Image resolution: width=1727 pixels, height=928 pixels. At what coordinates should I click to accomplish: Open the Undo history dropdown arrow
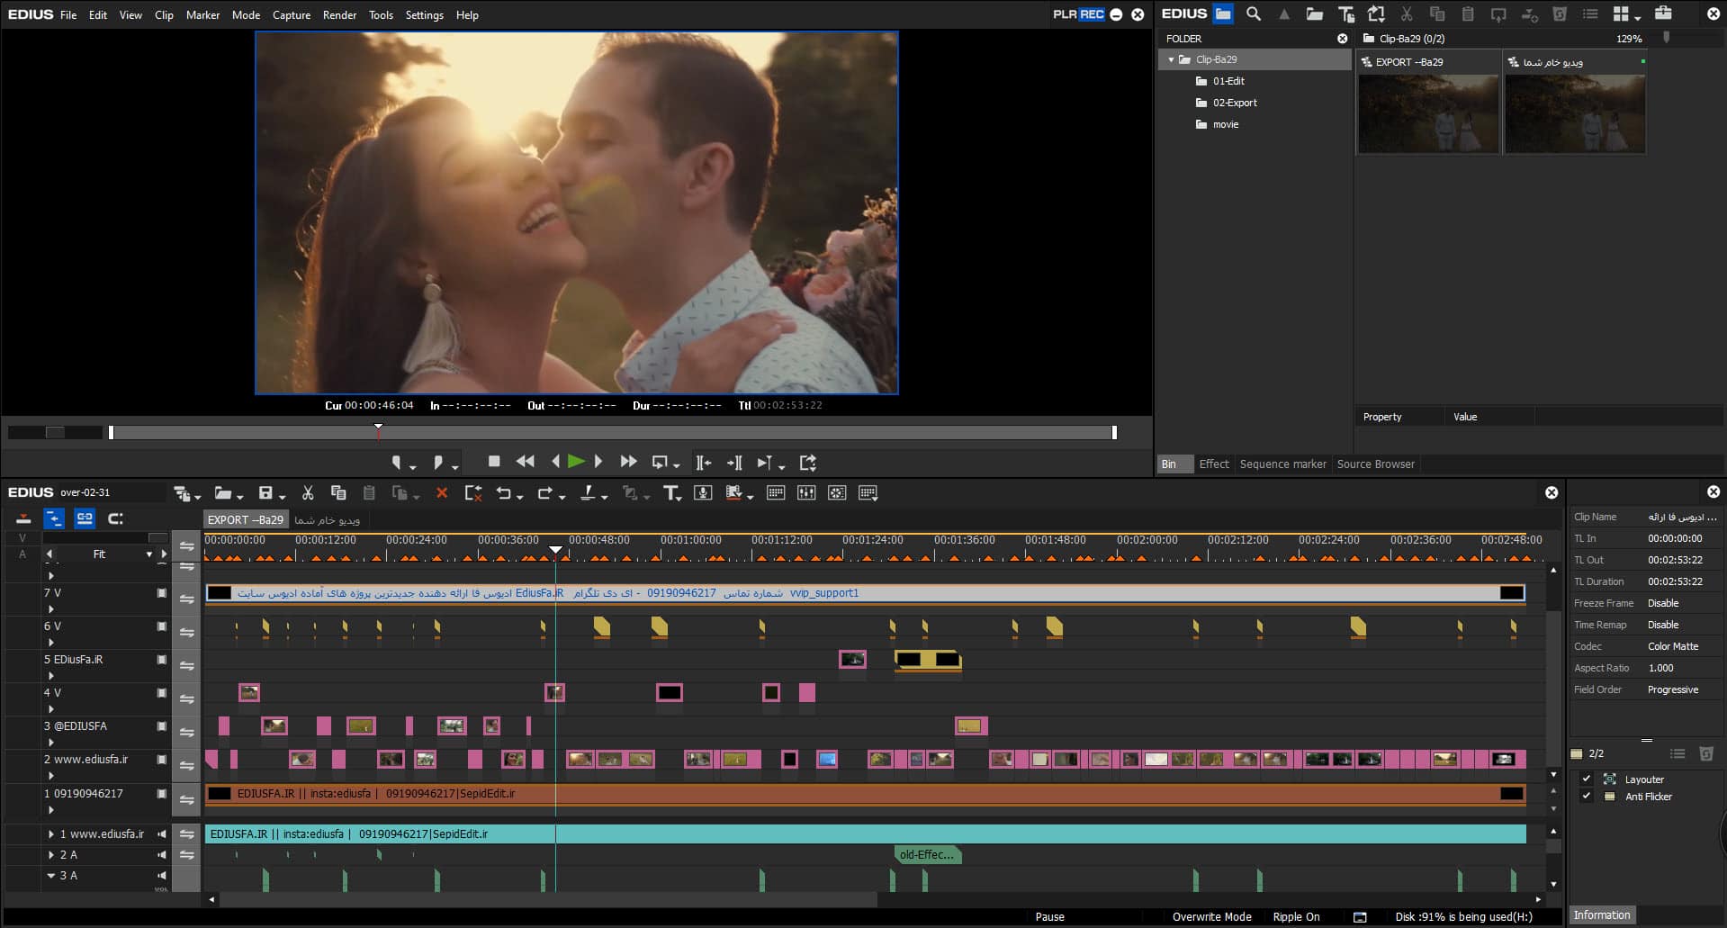(521, 496)
